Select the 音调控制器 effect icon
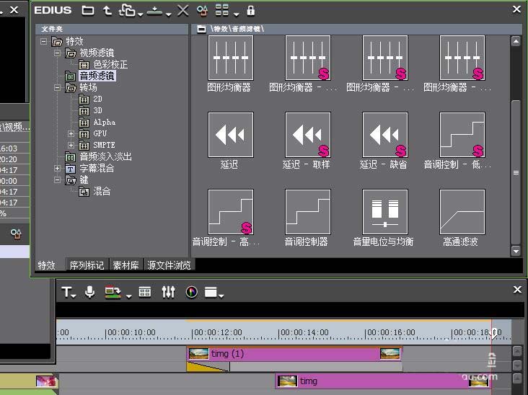528x395 pixels. (x=308, y=212)
